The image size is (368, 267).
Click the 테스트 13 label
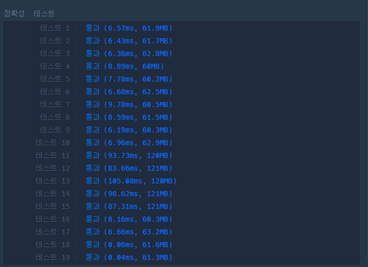[x=53, y=180]
